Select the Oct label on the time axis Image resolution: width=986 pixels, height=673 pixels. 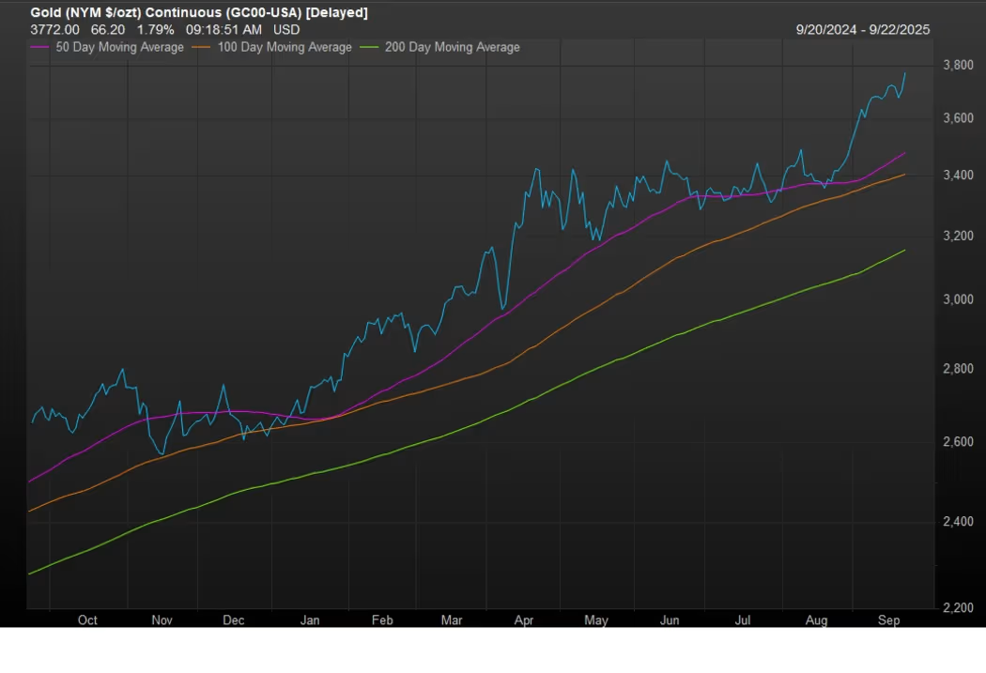(x=87, y=619)
